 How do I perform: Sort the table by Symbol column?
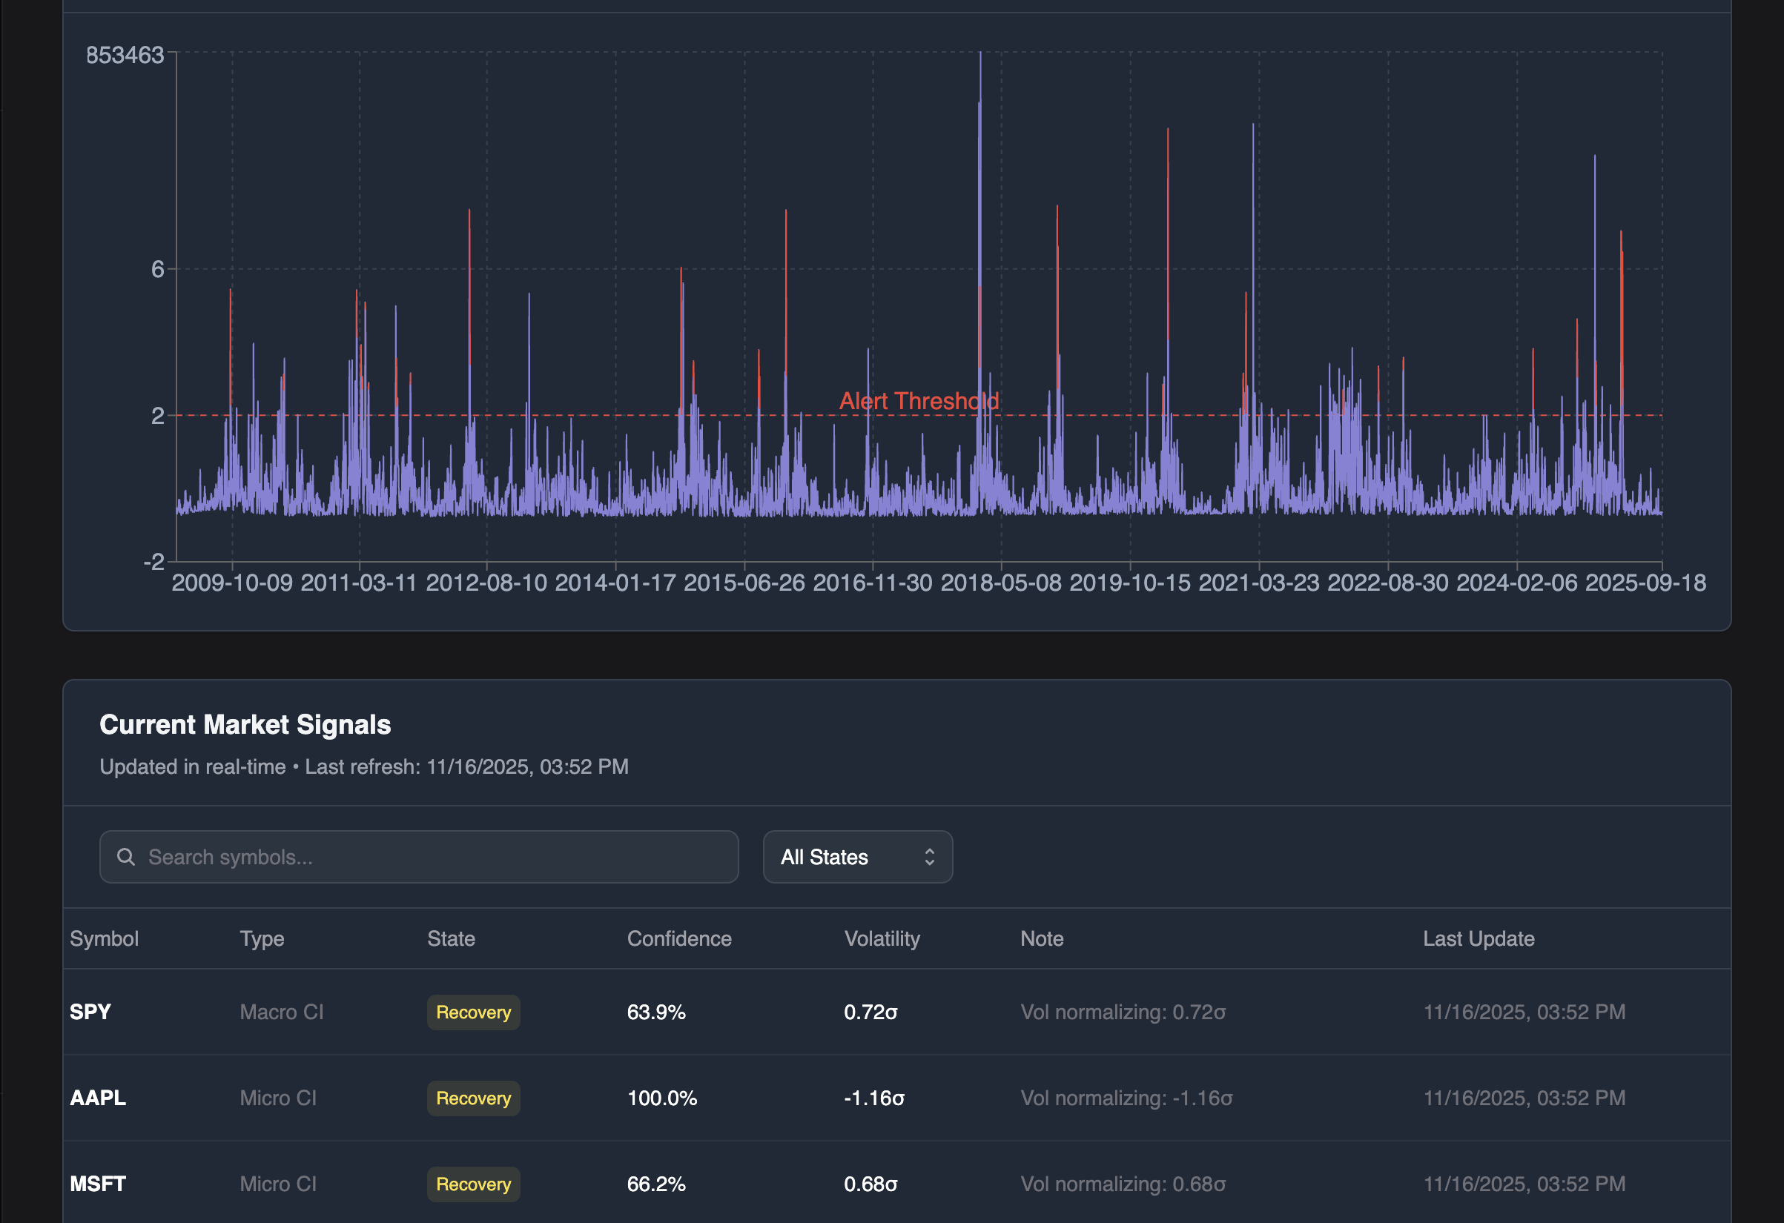(104, 938)
